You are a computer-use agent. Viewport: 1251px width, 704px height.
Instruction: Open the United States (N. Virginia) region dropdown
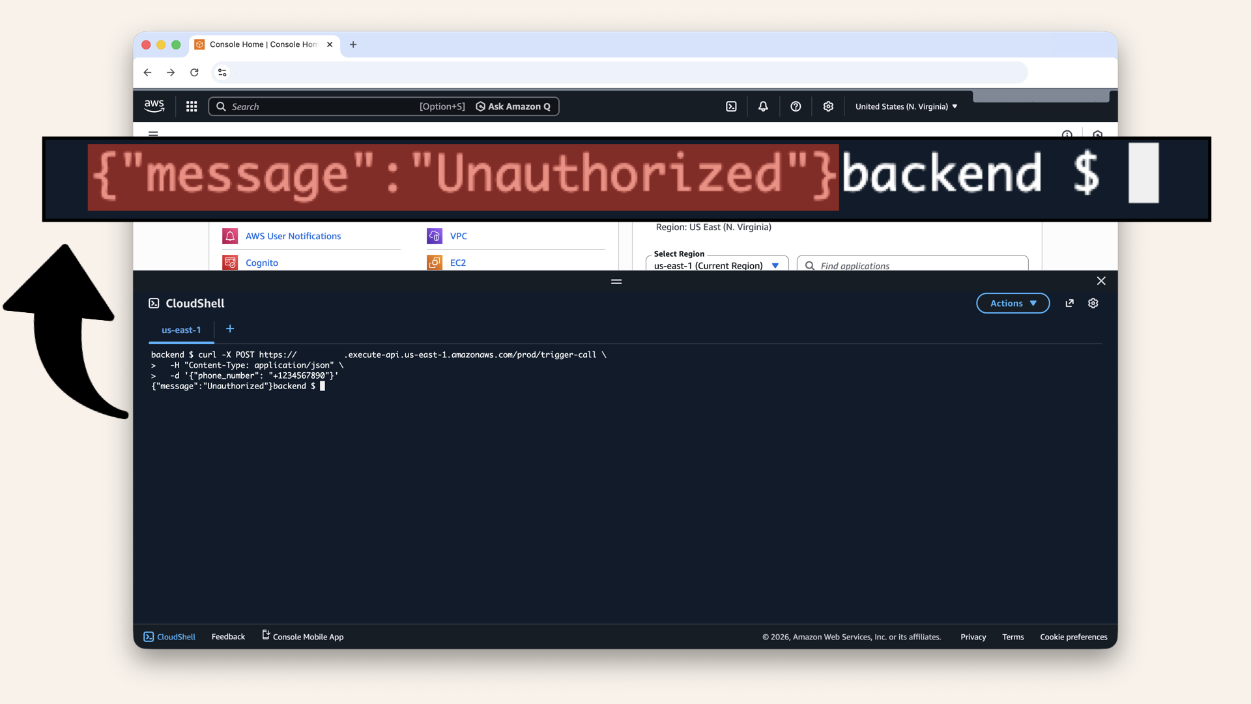pos(906,106)
